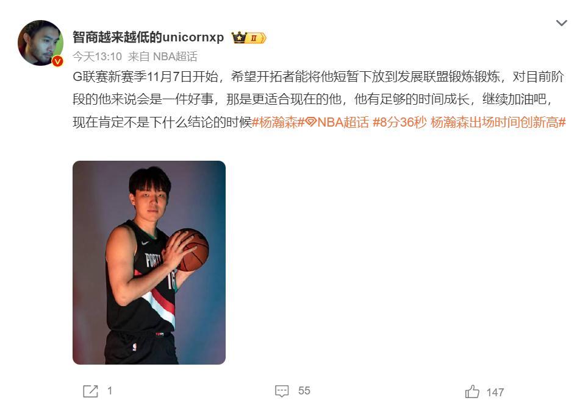Click the Roman numeral II level badge
This screenshot has height=406, width=580.
pos(256,38)
